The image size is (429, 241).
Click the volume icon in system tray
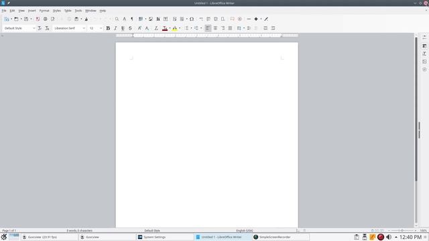tap(389, 237)
